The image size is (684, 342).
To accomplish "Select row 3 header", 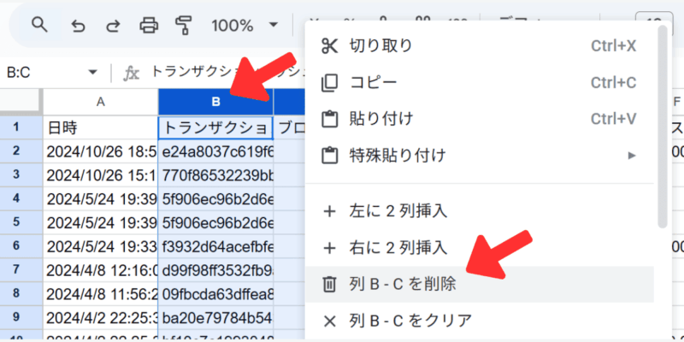I will tap(21, 174).
